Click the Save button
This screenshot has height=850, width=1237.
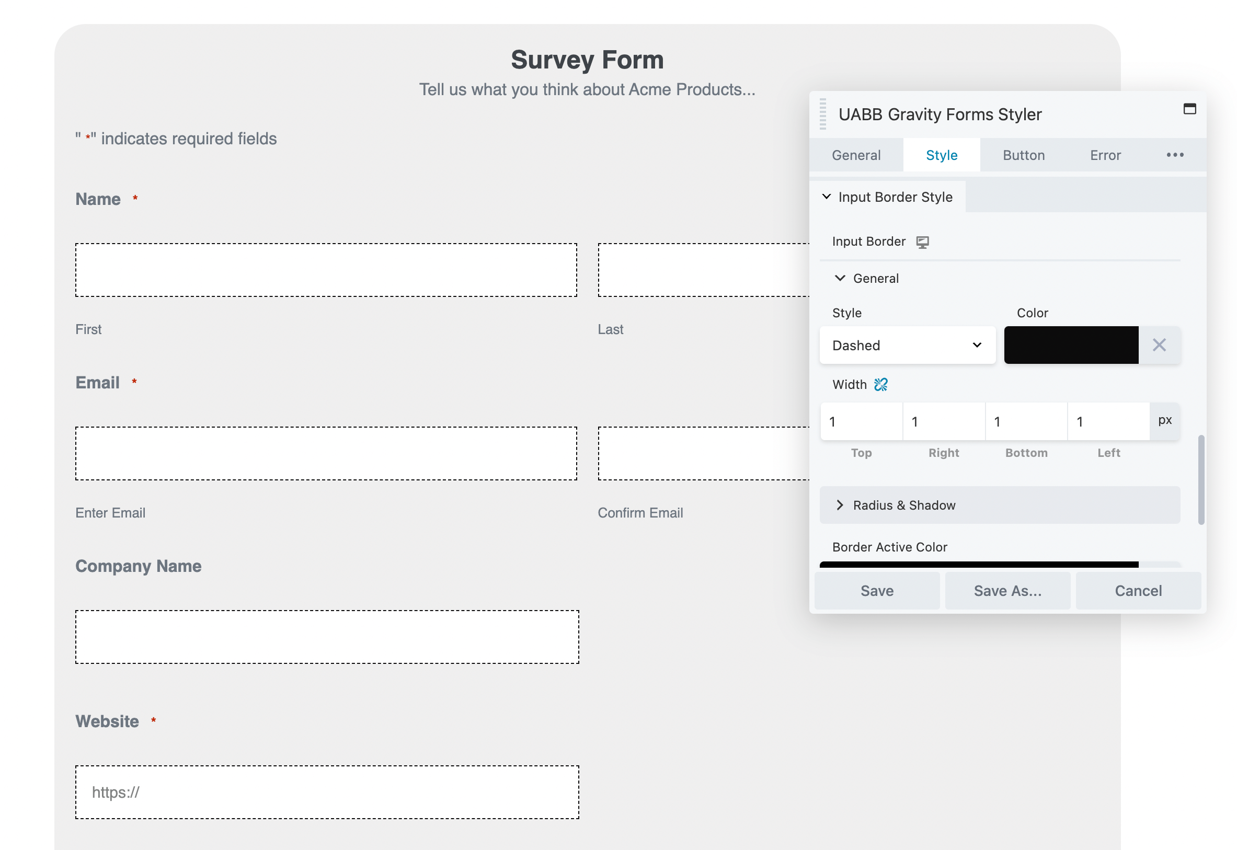pos(877,590)
